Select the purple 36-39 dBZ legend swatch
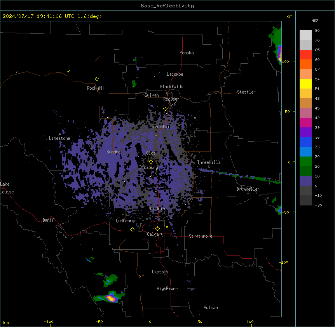The image size is (335, 327). (x=305, y=132)
